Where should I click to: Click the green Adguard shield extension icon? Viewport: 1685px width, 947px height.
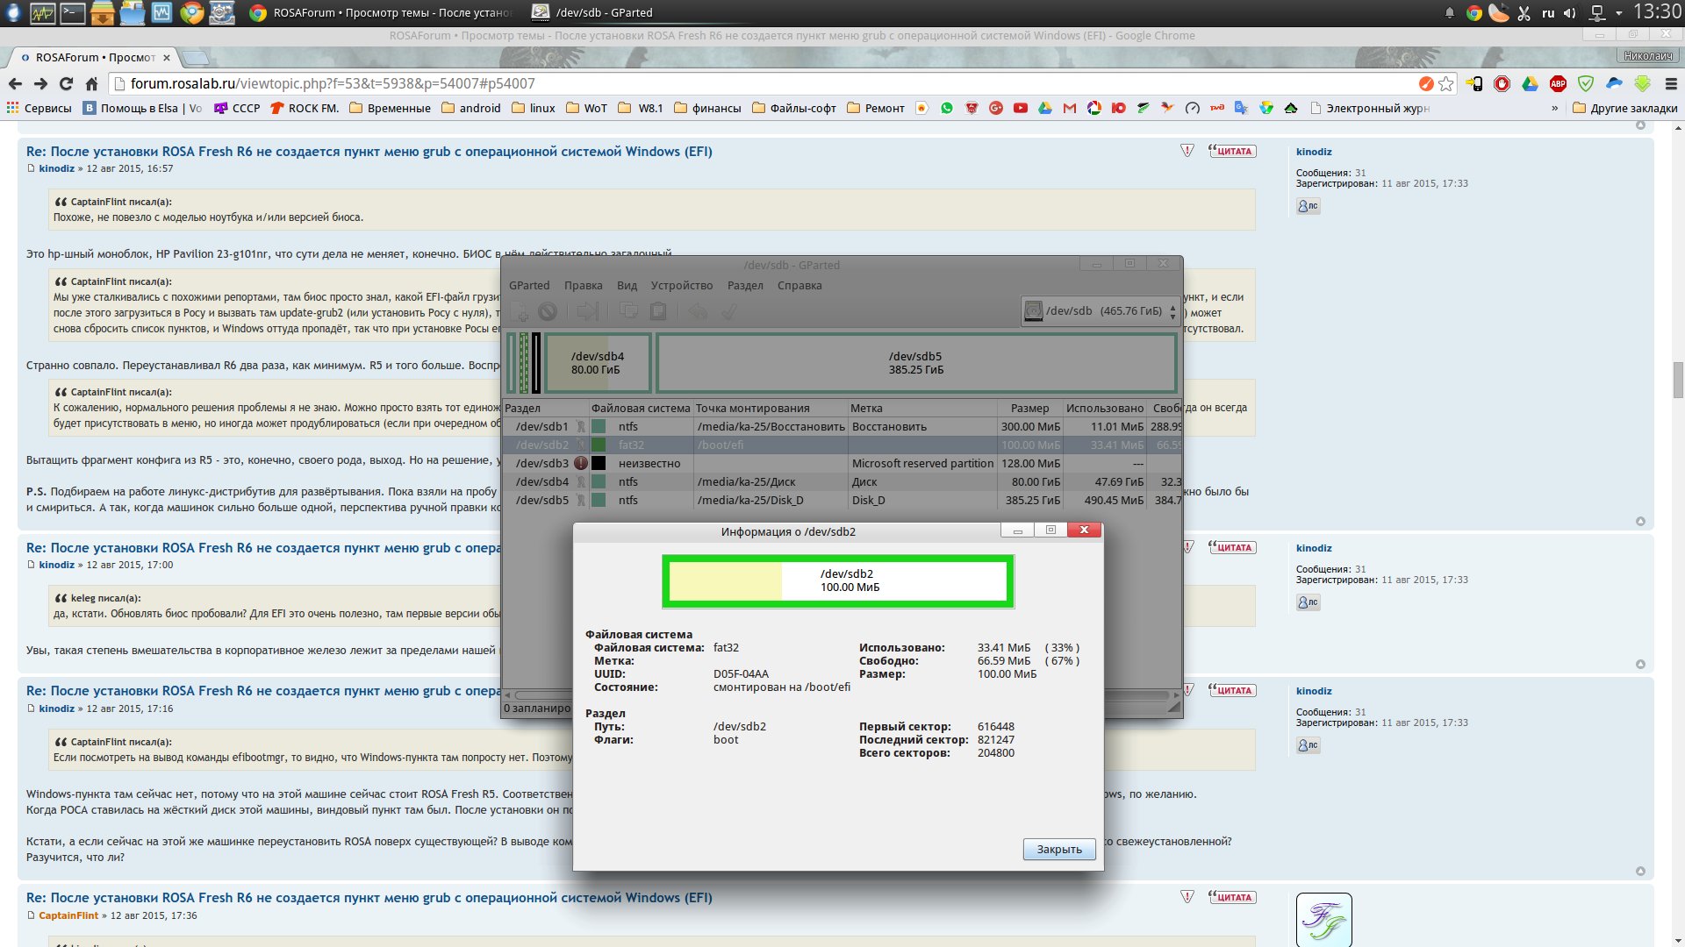pos(1586,84)
